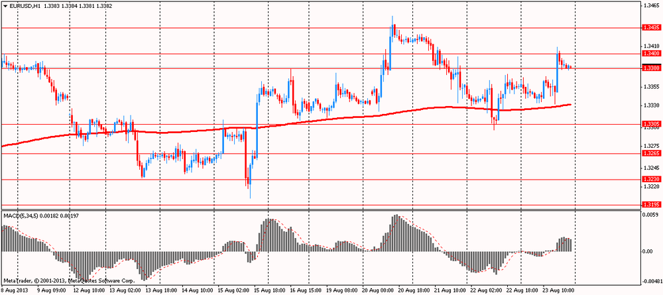663x295 pixels.
Task: Click the 13 Aug 02:00 time label
Action: pyautogui.click(x=125, y=291)
